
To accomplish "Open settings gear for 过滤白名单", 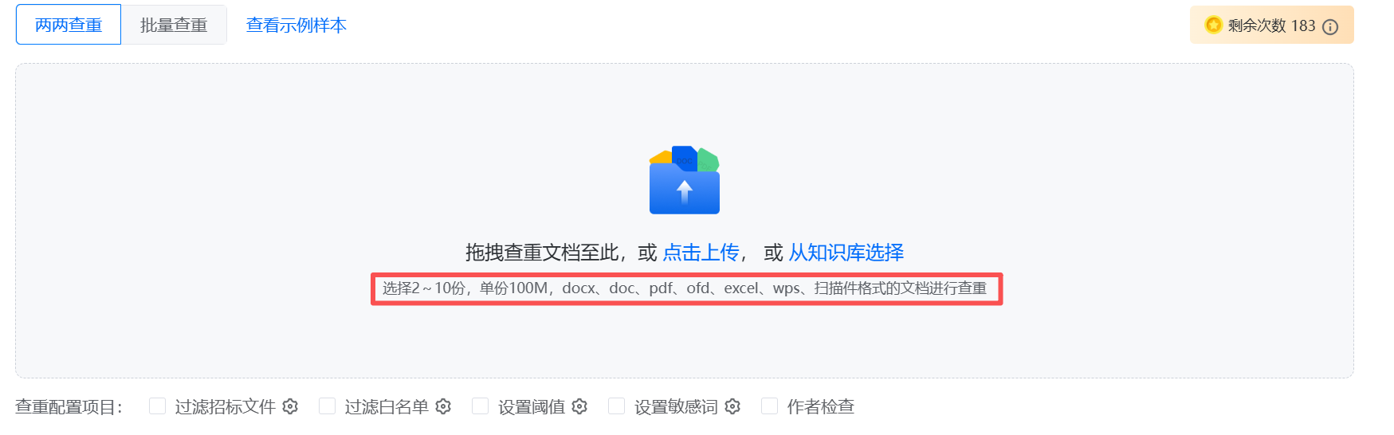I will click(x=443, y=406).
